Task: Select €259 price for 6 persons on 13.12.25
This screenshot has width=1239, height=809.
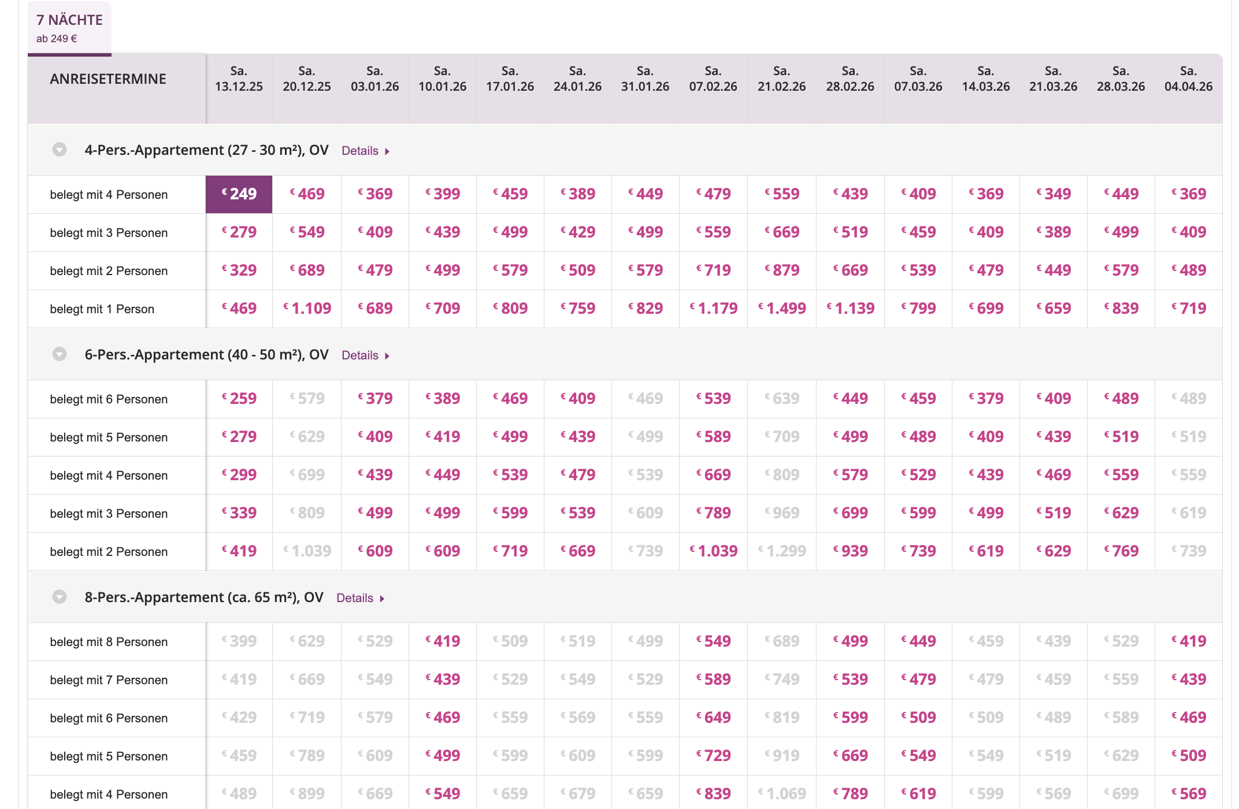Action: coord(239,399)
